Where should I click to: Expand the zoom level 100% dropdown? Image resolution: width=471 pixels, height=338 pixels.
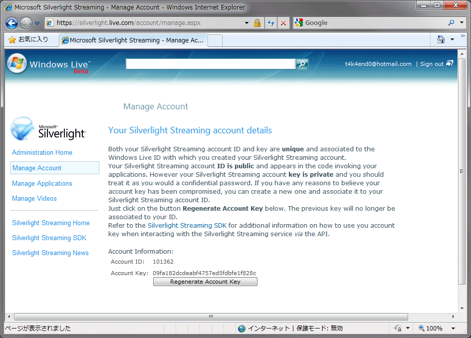(x=453, y=329)
